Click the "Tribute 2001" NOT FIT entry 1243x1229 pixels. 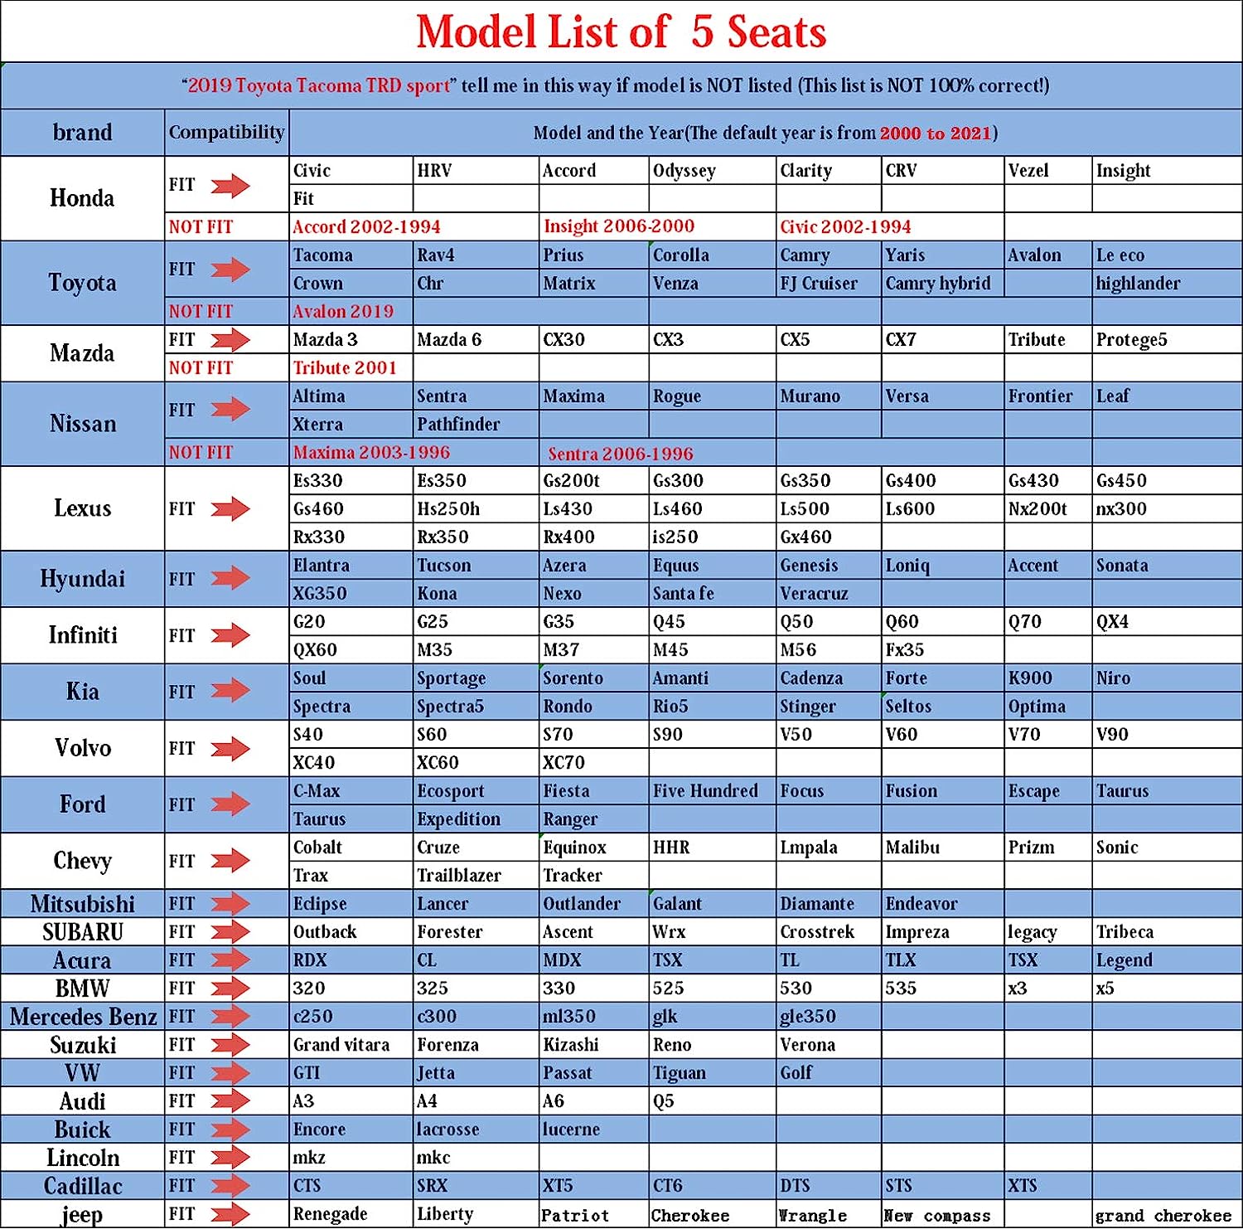pyautogui.click(x=345, y=368)
